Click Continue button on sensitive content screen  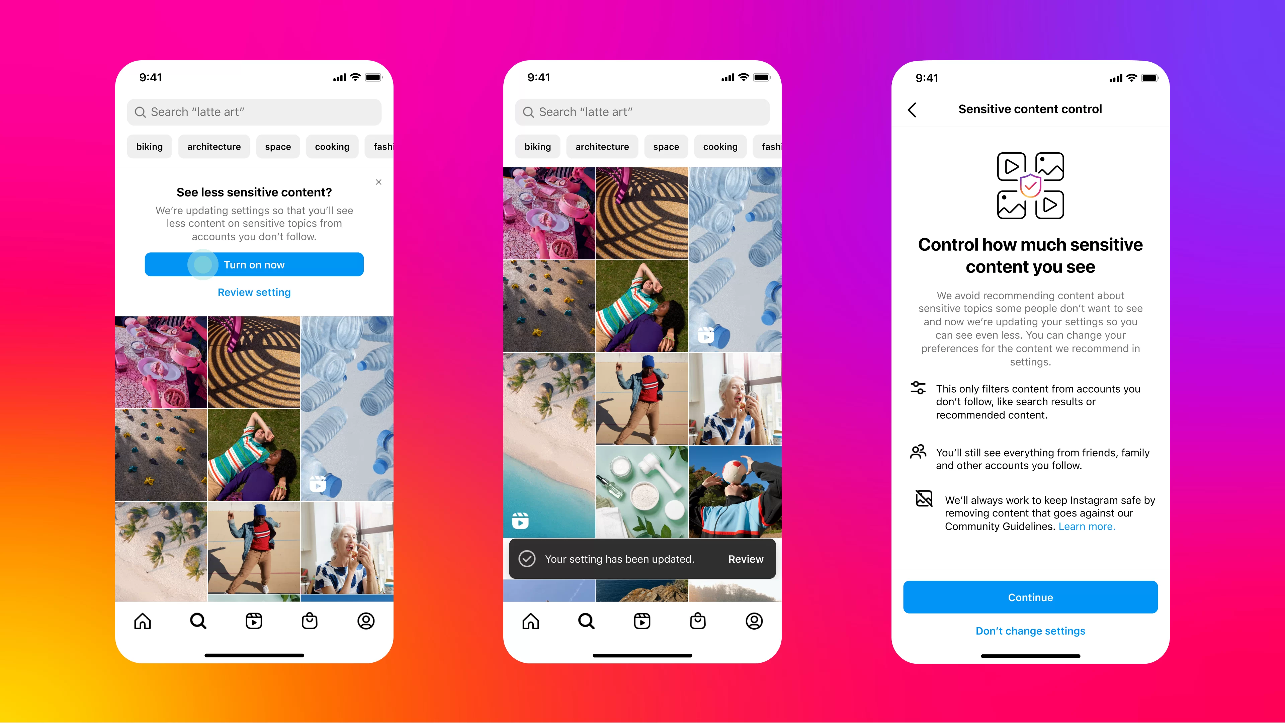1030,597
